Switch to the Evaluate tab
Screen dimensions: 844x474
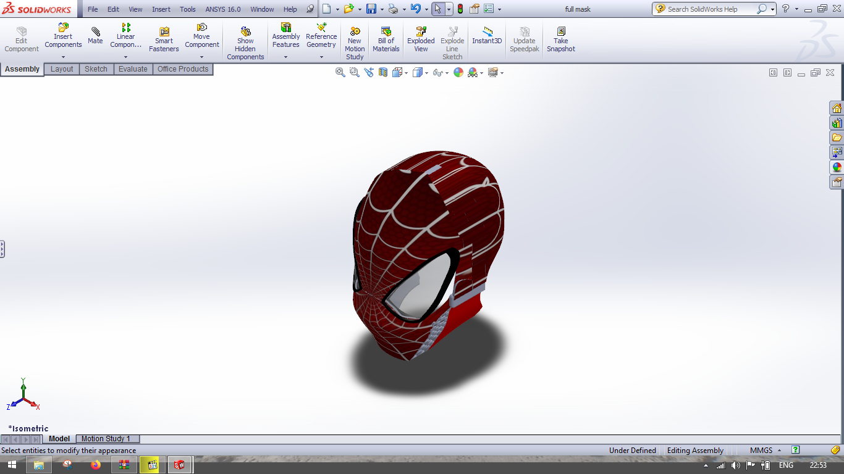click(133, 69)
